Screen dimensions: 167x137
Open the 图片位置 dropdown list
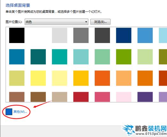pos(56,22)
